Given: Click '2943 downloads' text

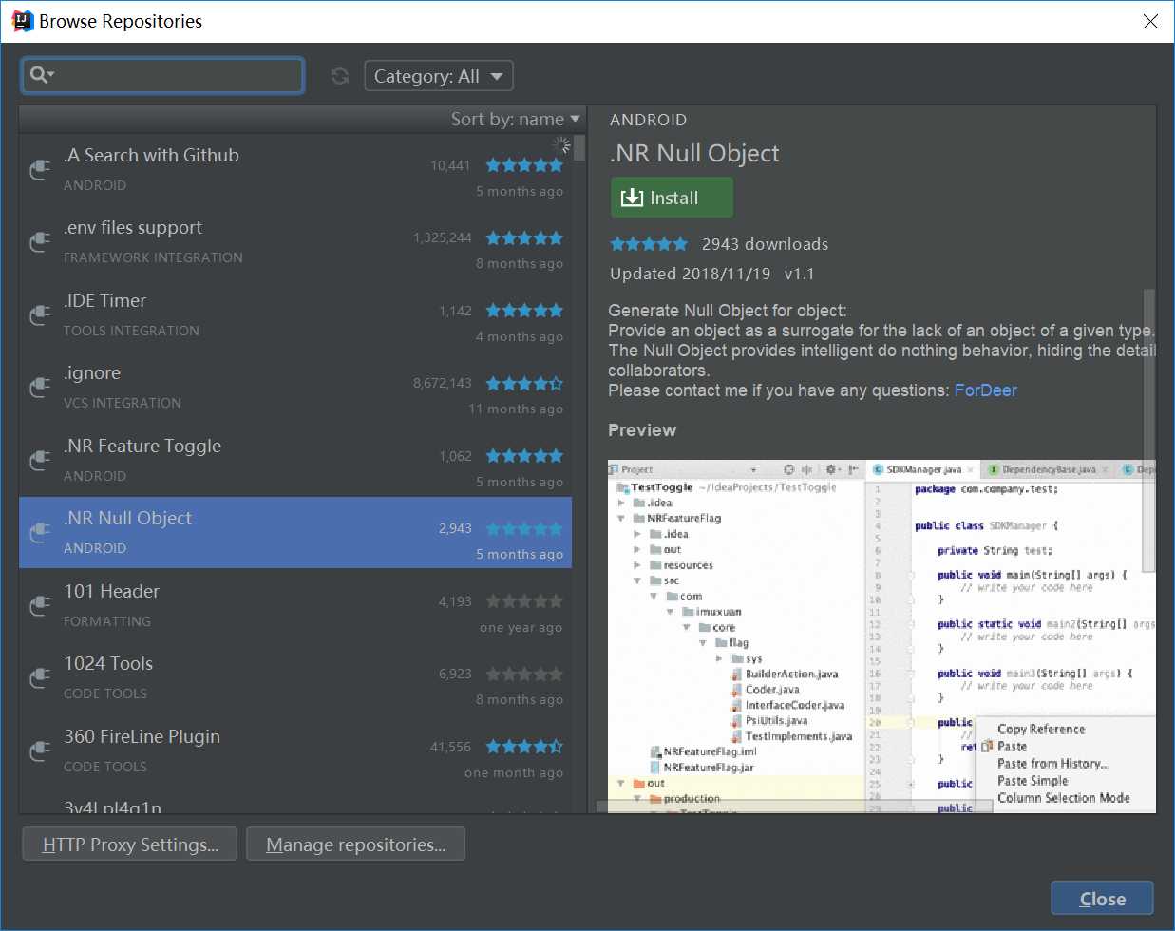Looking at the screenshot, I should (x=765, y=244).
